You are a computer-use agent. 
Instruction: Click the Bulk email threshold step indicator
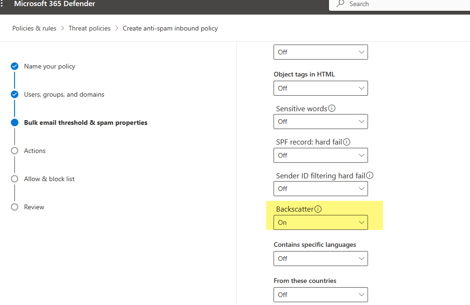pyautogui.click(x=14, y=122)
